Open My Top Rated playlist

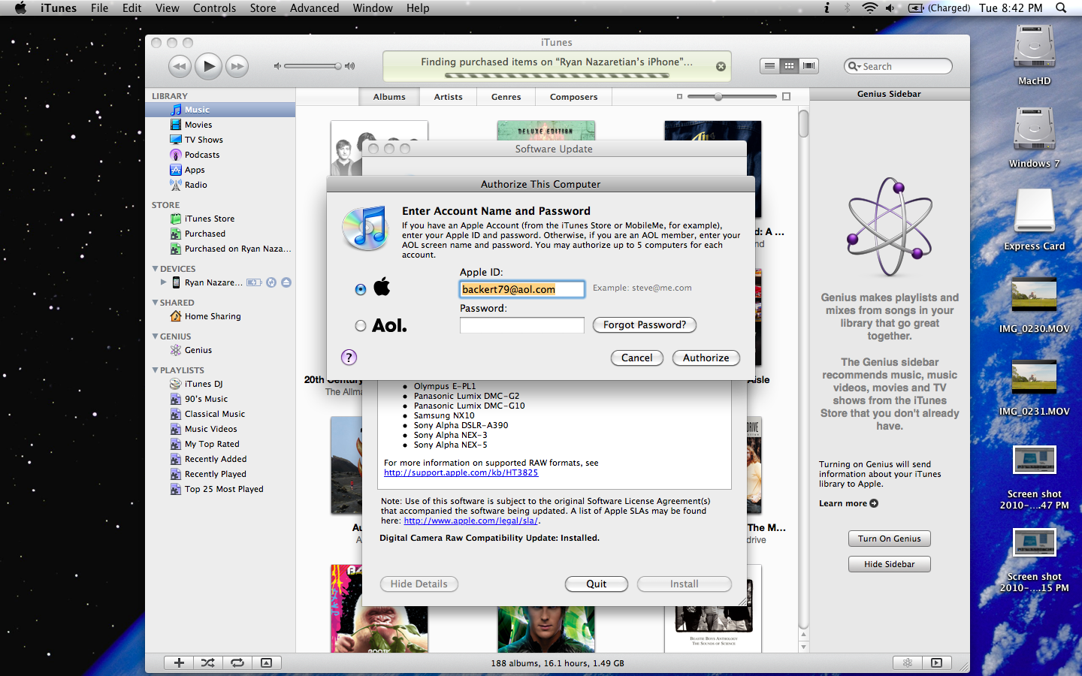click(x=212, y=444)
